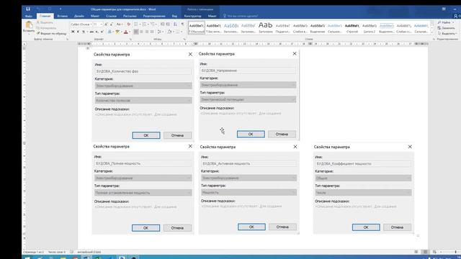Switch to the Конструктор table tools tab

pos(193,16)
